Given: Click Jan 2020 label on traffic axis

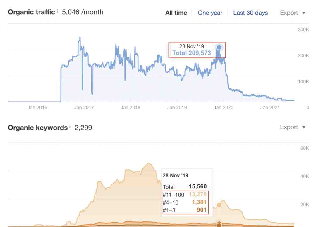Looking at the screenshot, I should [x=224, y=108].
